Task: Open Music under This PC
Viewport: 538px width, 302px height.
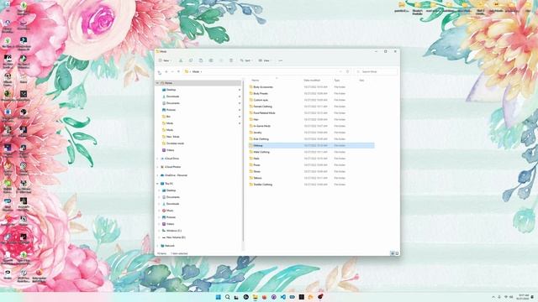Action: (170, 211)
